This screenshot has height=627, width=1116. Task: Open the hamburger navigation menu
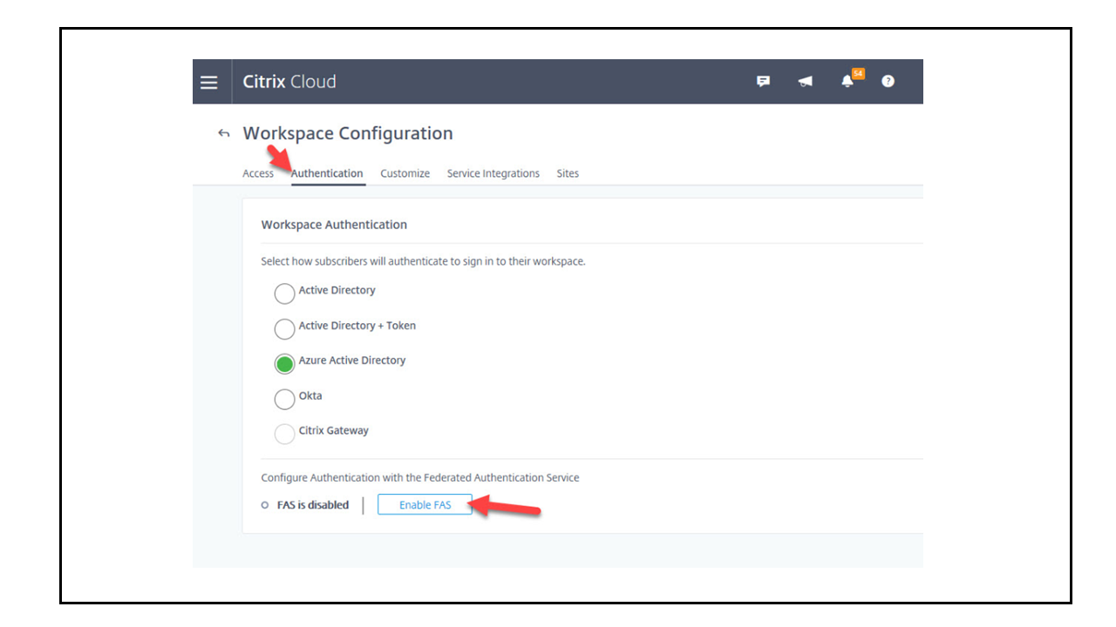coord(208,82)
